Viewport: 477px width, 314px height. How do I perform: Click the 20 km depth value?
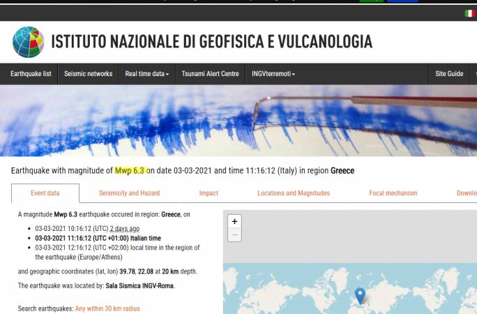coord(170,271)
